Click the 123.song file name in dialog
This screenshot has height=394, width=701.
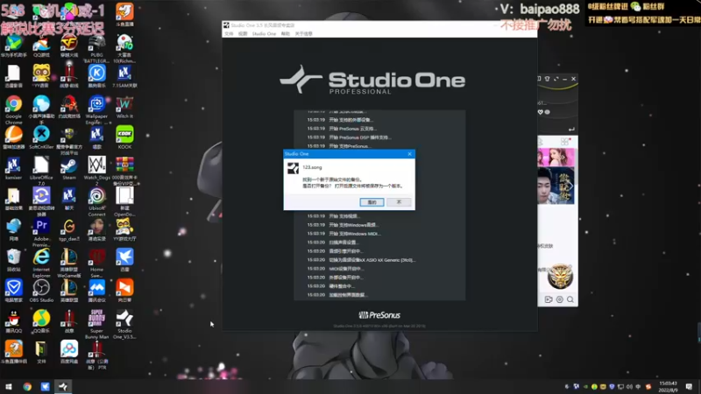[312, 167]
